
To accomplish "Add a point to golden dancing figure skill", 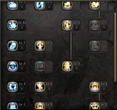I will tap(49, 89).
